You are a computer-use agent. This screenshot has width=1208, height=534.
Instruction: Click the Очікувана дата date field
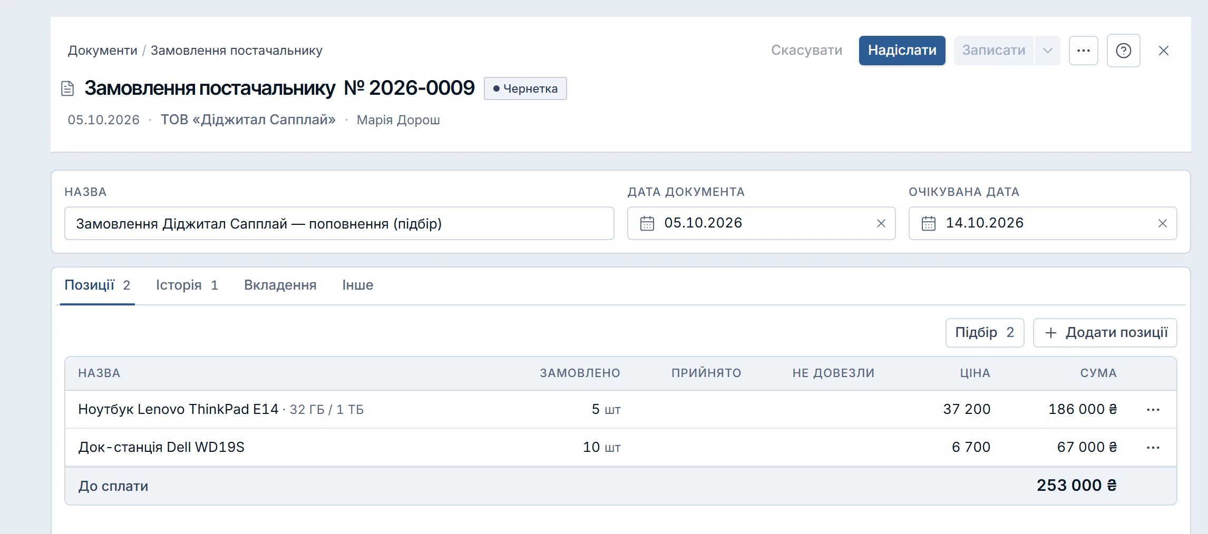tap(1043, 223)
